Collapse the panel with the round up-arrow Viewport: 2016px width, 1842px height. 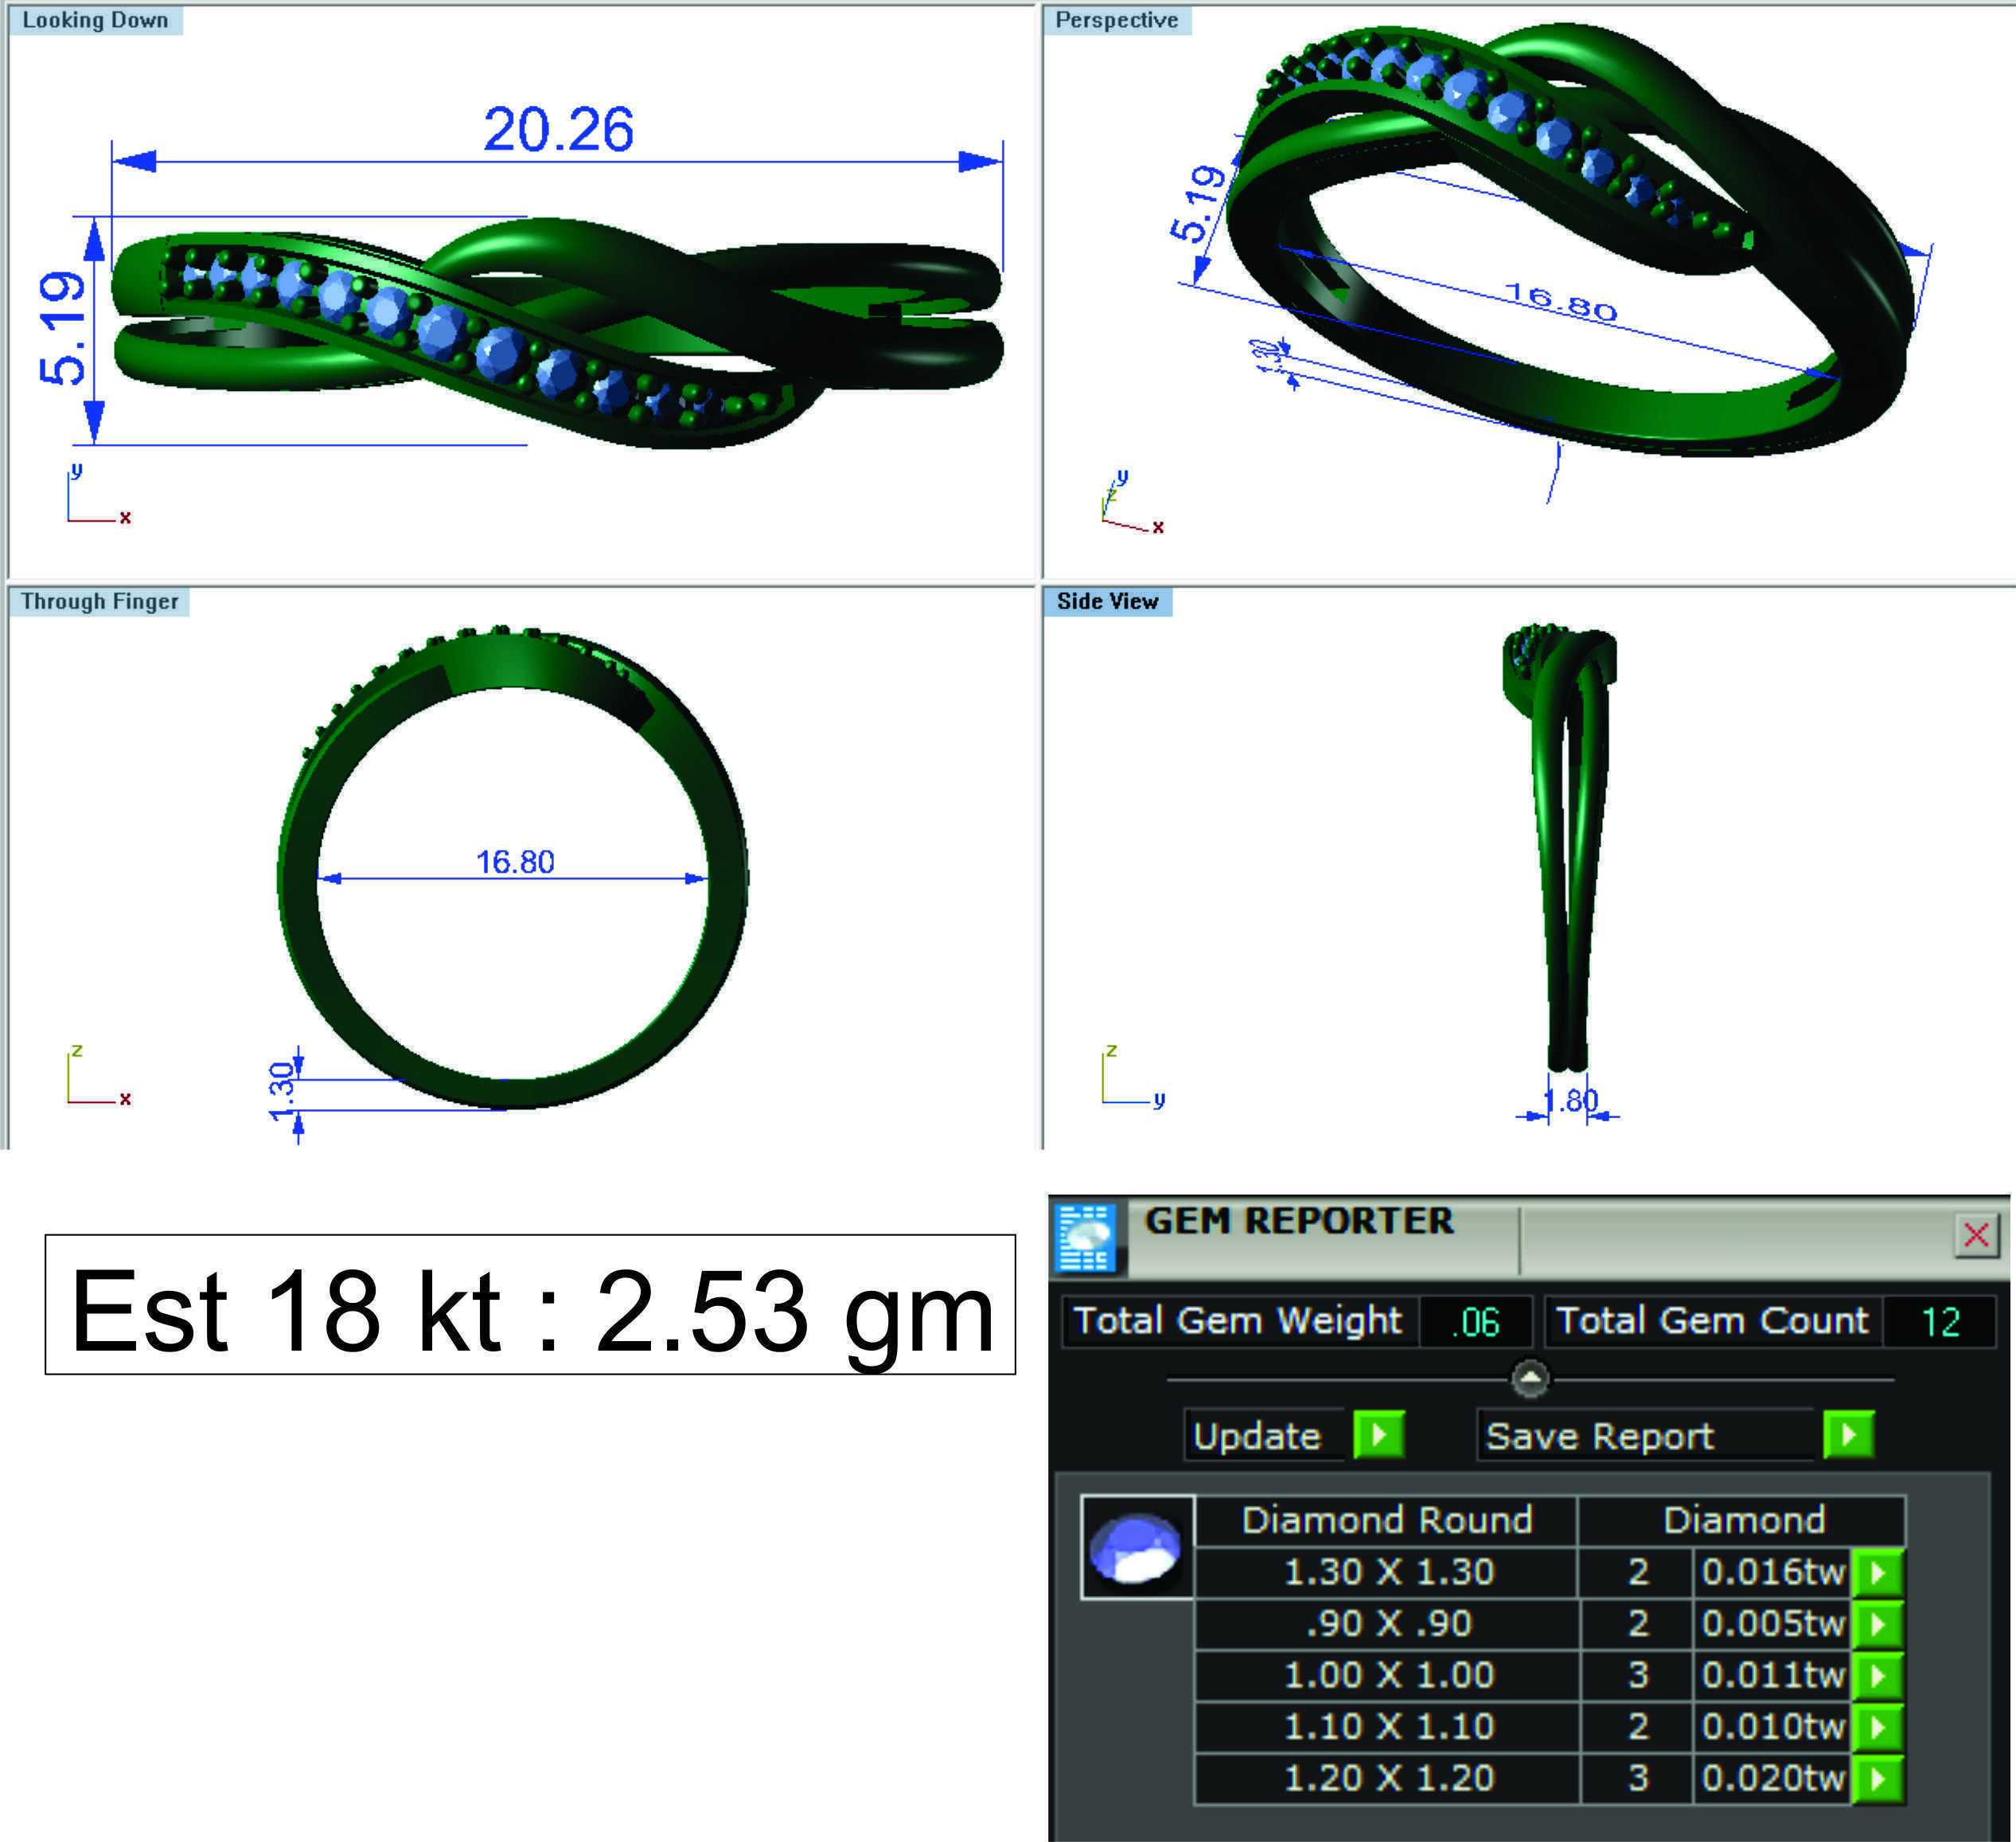click(1530, 1379)
